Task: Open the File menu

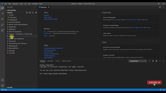Action: [x=6, y=4]
